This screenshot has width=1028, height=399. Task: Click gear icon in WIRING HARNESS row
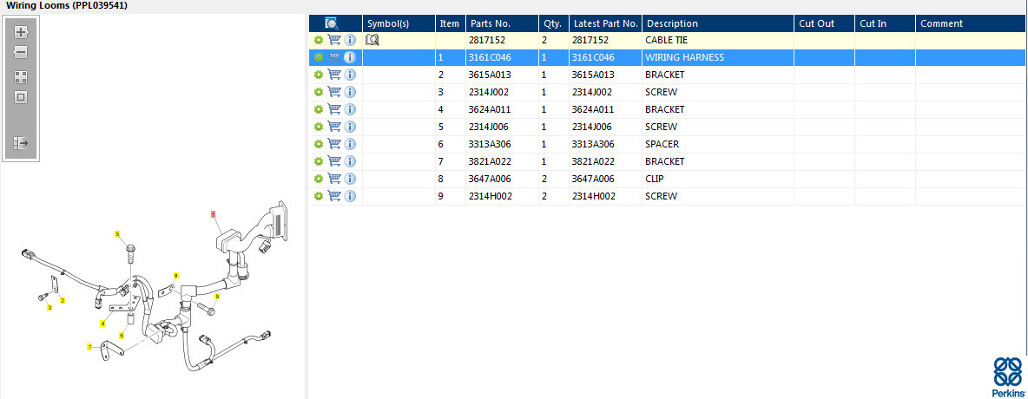[x=319, y=57]
